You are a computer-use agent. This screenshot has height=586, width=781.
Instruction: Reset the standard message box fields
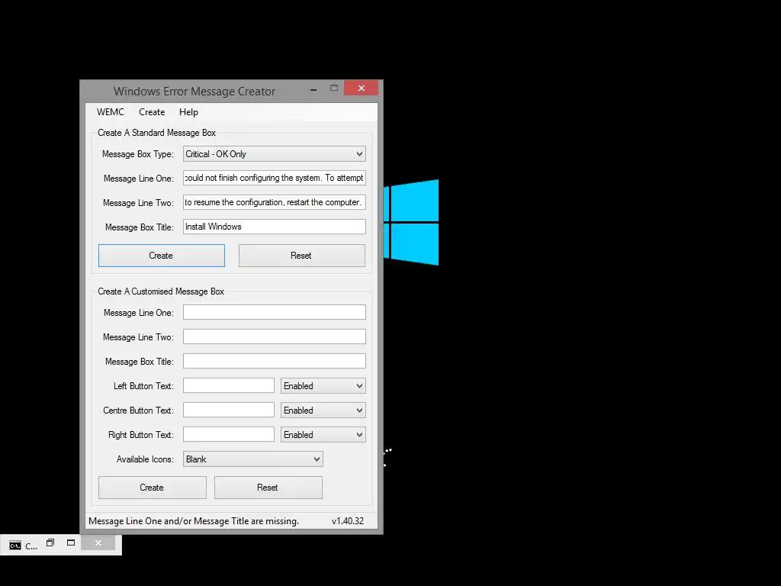click(301, 256)
